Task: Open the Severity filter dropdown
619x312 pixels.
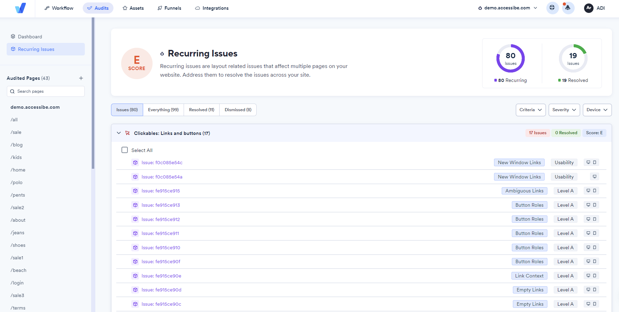Action: click(564, 110)
